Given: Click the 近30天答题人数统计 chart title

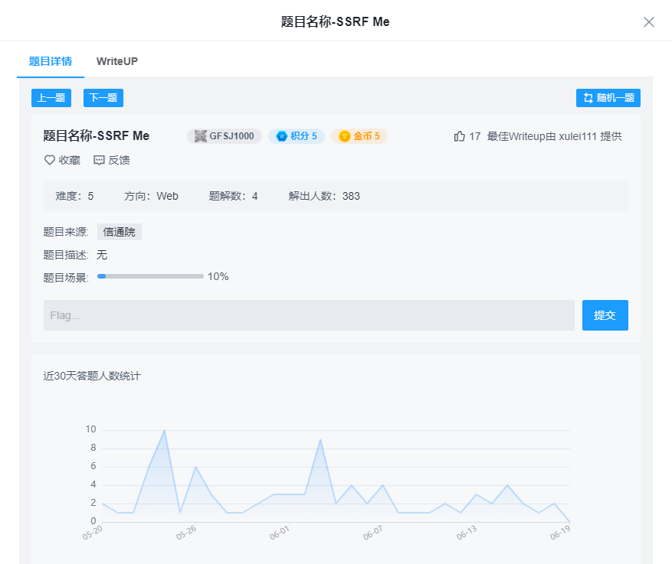Looking at the screenshot, I should coord(92,377).
